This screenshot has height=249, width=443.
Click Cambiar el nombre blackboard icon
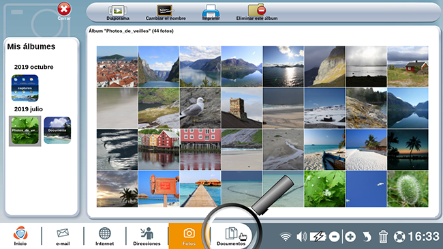[x=166, y=10]
